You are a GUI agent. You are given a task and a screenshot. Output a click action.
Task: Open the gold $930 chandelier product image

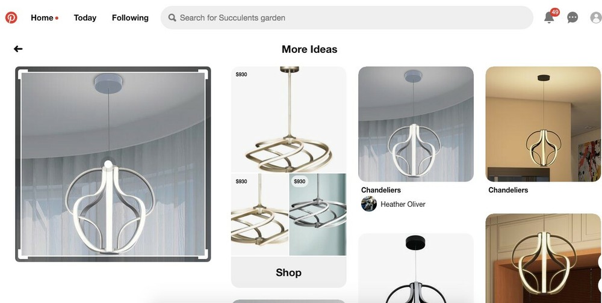pyautogui.click(x=289, y=119)
